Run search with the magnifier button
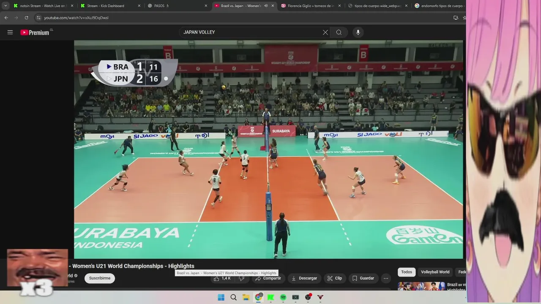The image size is (541, 304). 339,33
